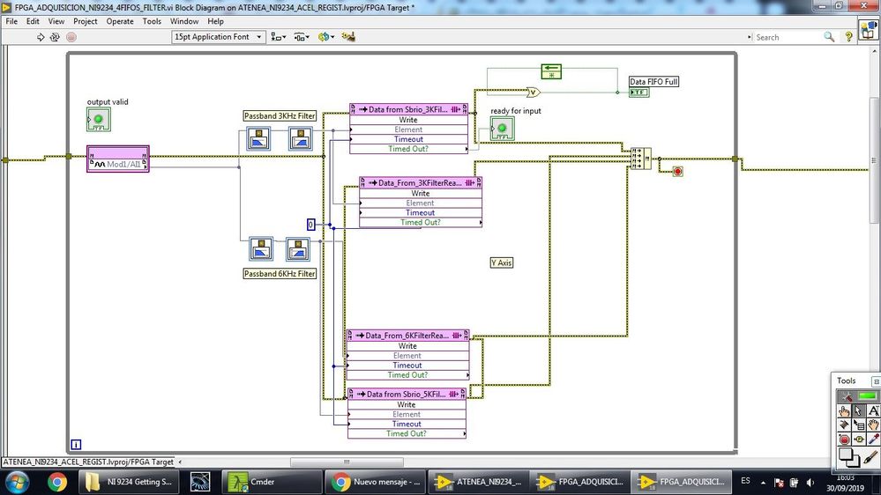The image size is (881, 495).
Task: Click the Data_From_3KFilterRea FIFO node header
Action: 421,182
